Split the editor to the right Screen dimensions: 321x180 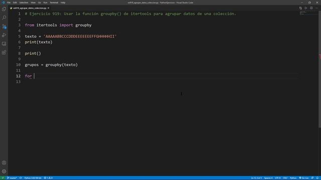tap(311, 8)
